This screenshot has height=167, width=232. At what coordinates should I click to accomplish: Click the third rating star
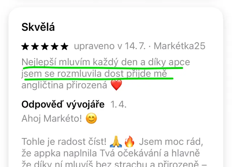point(45,46)
